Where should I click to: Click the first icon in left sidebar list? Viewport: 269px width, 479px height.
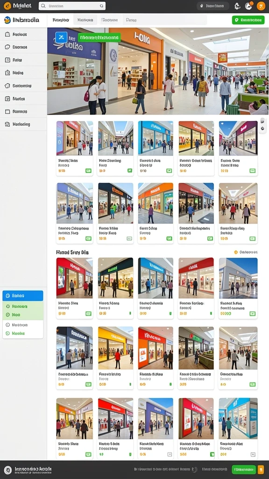7,34
